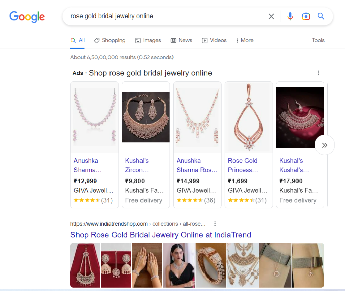Image resolution: width=345 pixels, height=291 pixels.
Task: Click inside the search query input field
Action: 152,16
